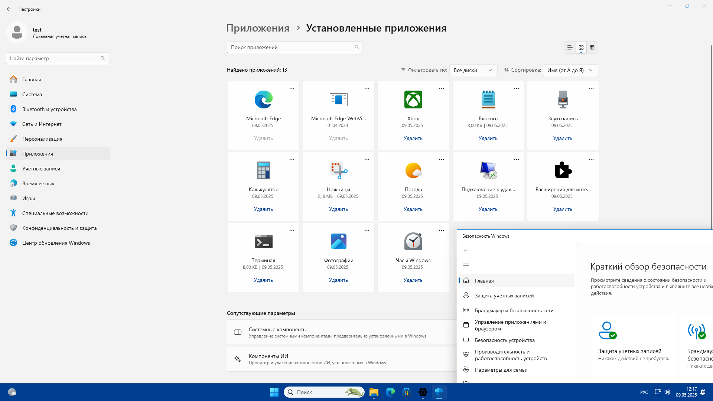Switch to list view layout icon
This screenshot has height=401, width=713.
pos(570,48)
